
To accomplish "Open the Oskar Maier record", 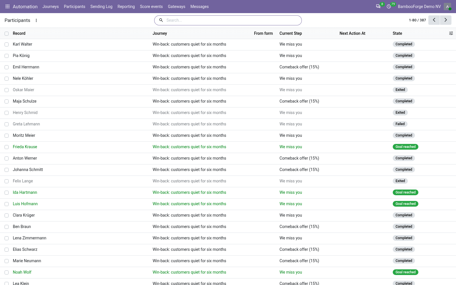I will (x=23, y=90).
